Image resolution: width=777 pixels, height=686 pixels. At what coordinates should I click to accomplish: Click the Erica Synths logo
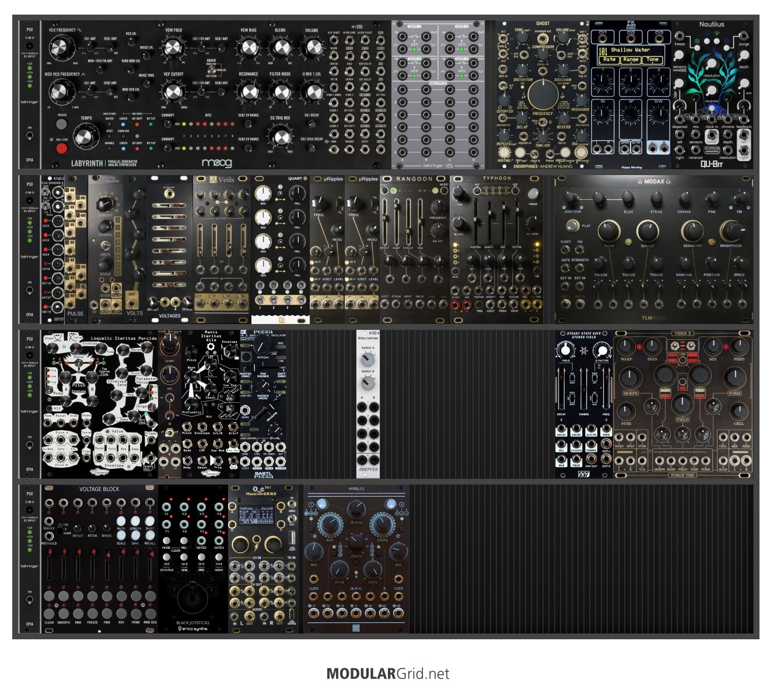pos(192,629)
